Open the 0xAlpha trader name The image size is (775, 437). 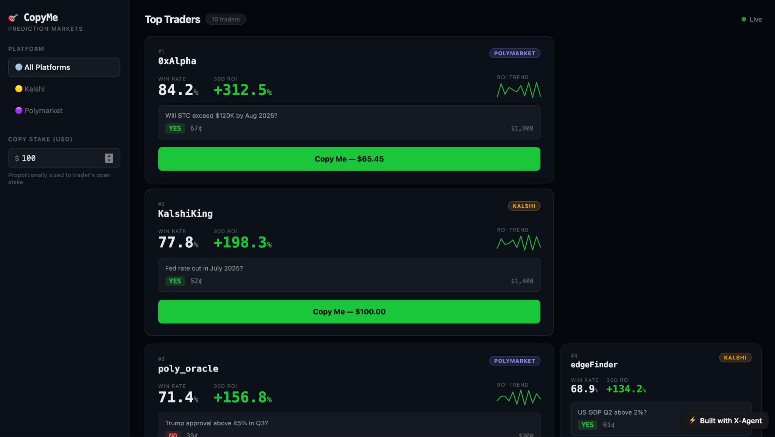click(x=177, y=61)
